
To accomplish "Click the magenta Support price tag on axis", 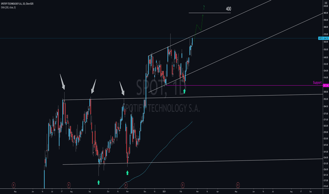I will pos(325,85).
